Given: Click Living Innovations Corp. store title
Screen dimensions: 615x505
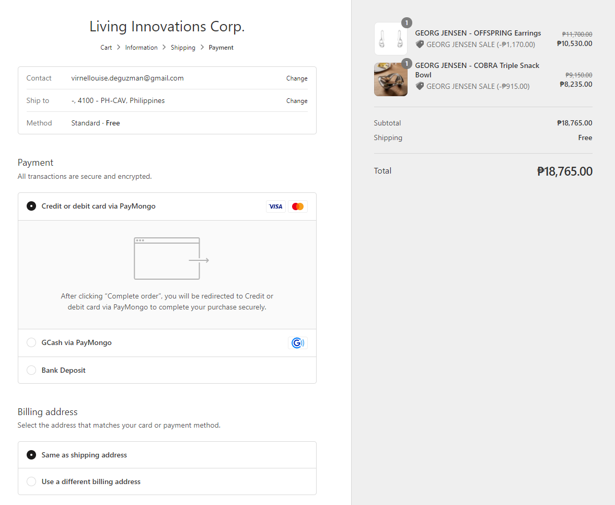Looking at the screenshot, I should (x=167, y=26).
